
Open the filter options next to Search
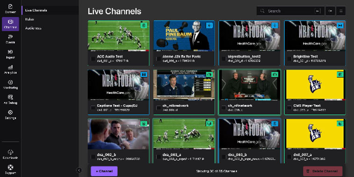click(x=330, y=11)
